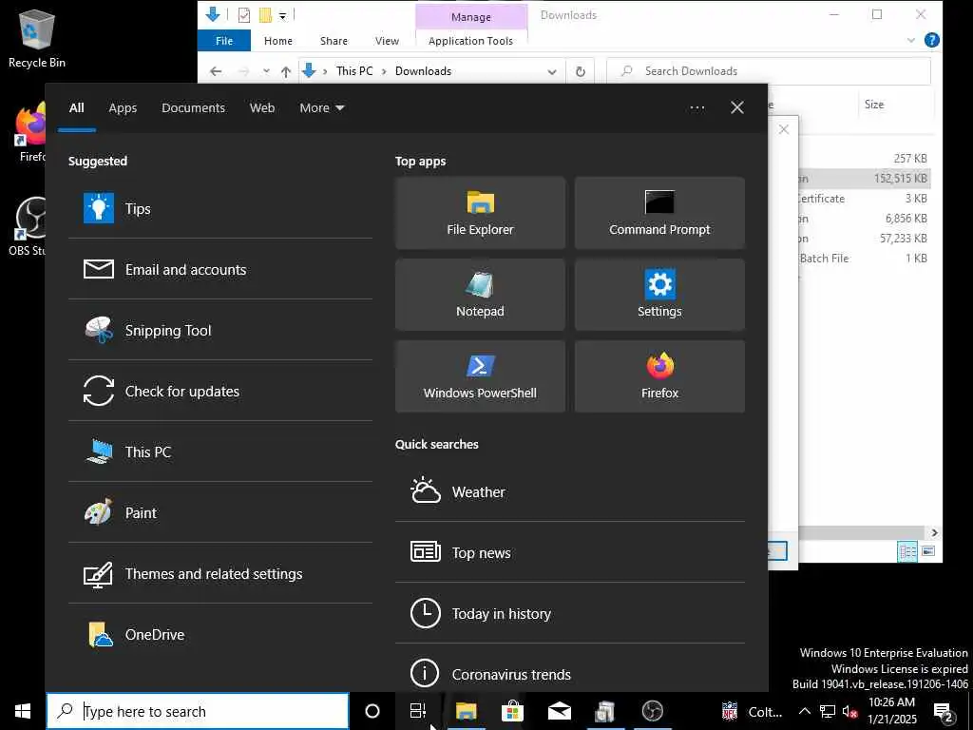This screenshot has height=730, width=973.
Task: Open Microsoft Store from the taskbar
Action: tap(512, 711)
